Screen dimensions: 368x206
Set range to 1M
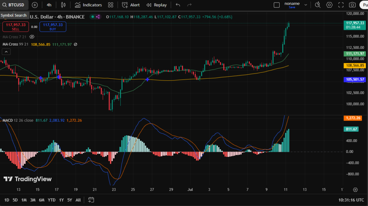24,200
